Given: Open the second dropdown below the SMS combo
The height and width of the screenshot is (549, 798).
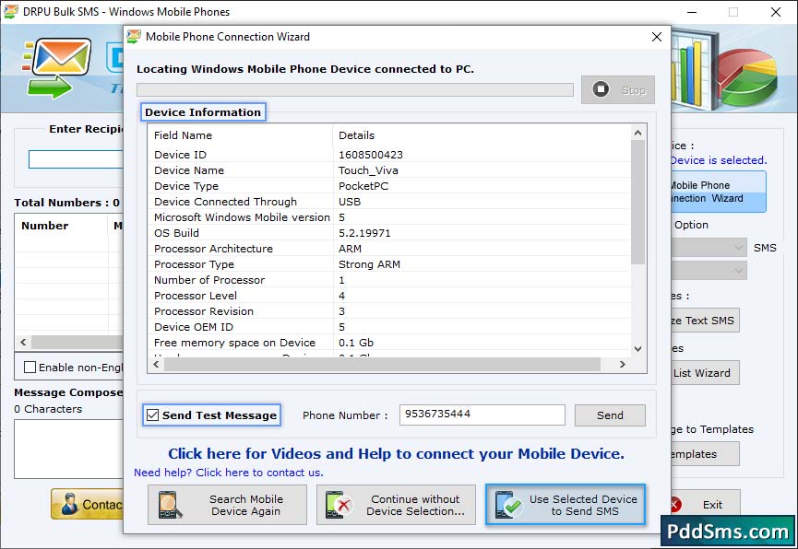Looking at the screenshot, I should [709, 270].
